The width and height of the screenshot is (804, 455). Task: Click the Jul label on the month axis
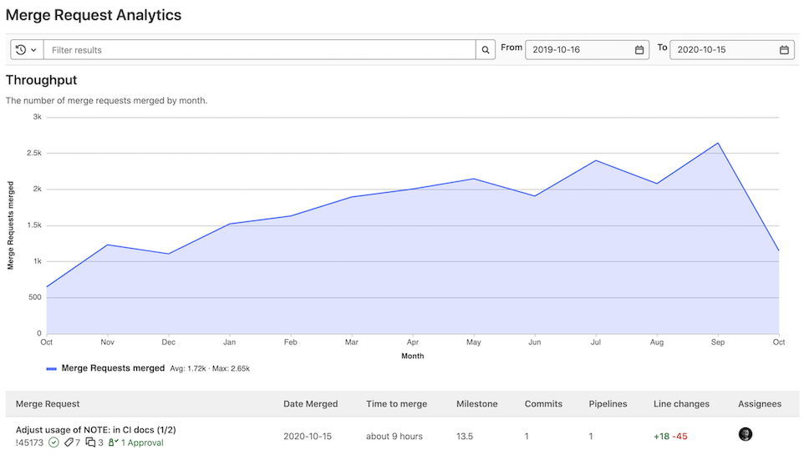[595, 341]
